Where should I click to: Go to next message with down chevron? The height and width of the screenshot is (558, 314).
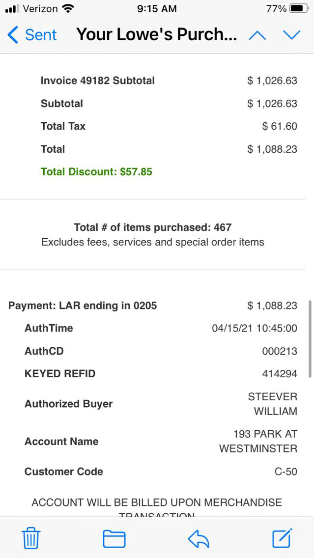tap(291, 35)
